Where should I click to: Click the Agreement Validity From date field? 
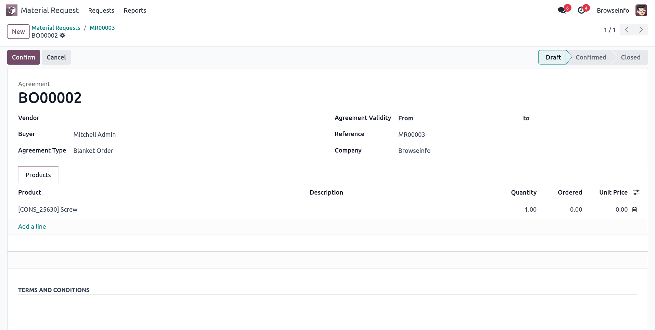[x=459, y=118]
